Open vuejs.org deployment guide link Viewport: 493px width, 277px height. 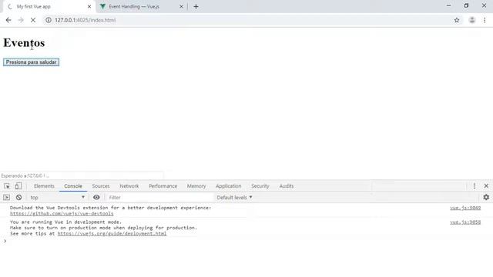[x=112, y=233]
